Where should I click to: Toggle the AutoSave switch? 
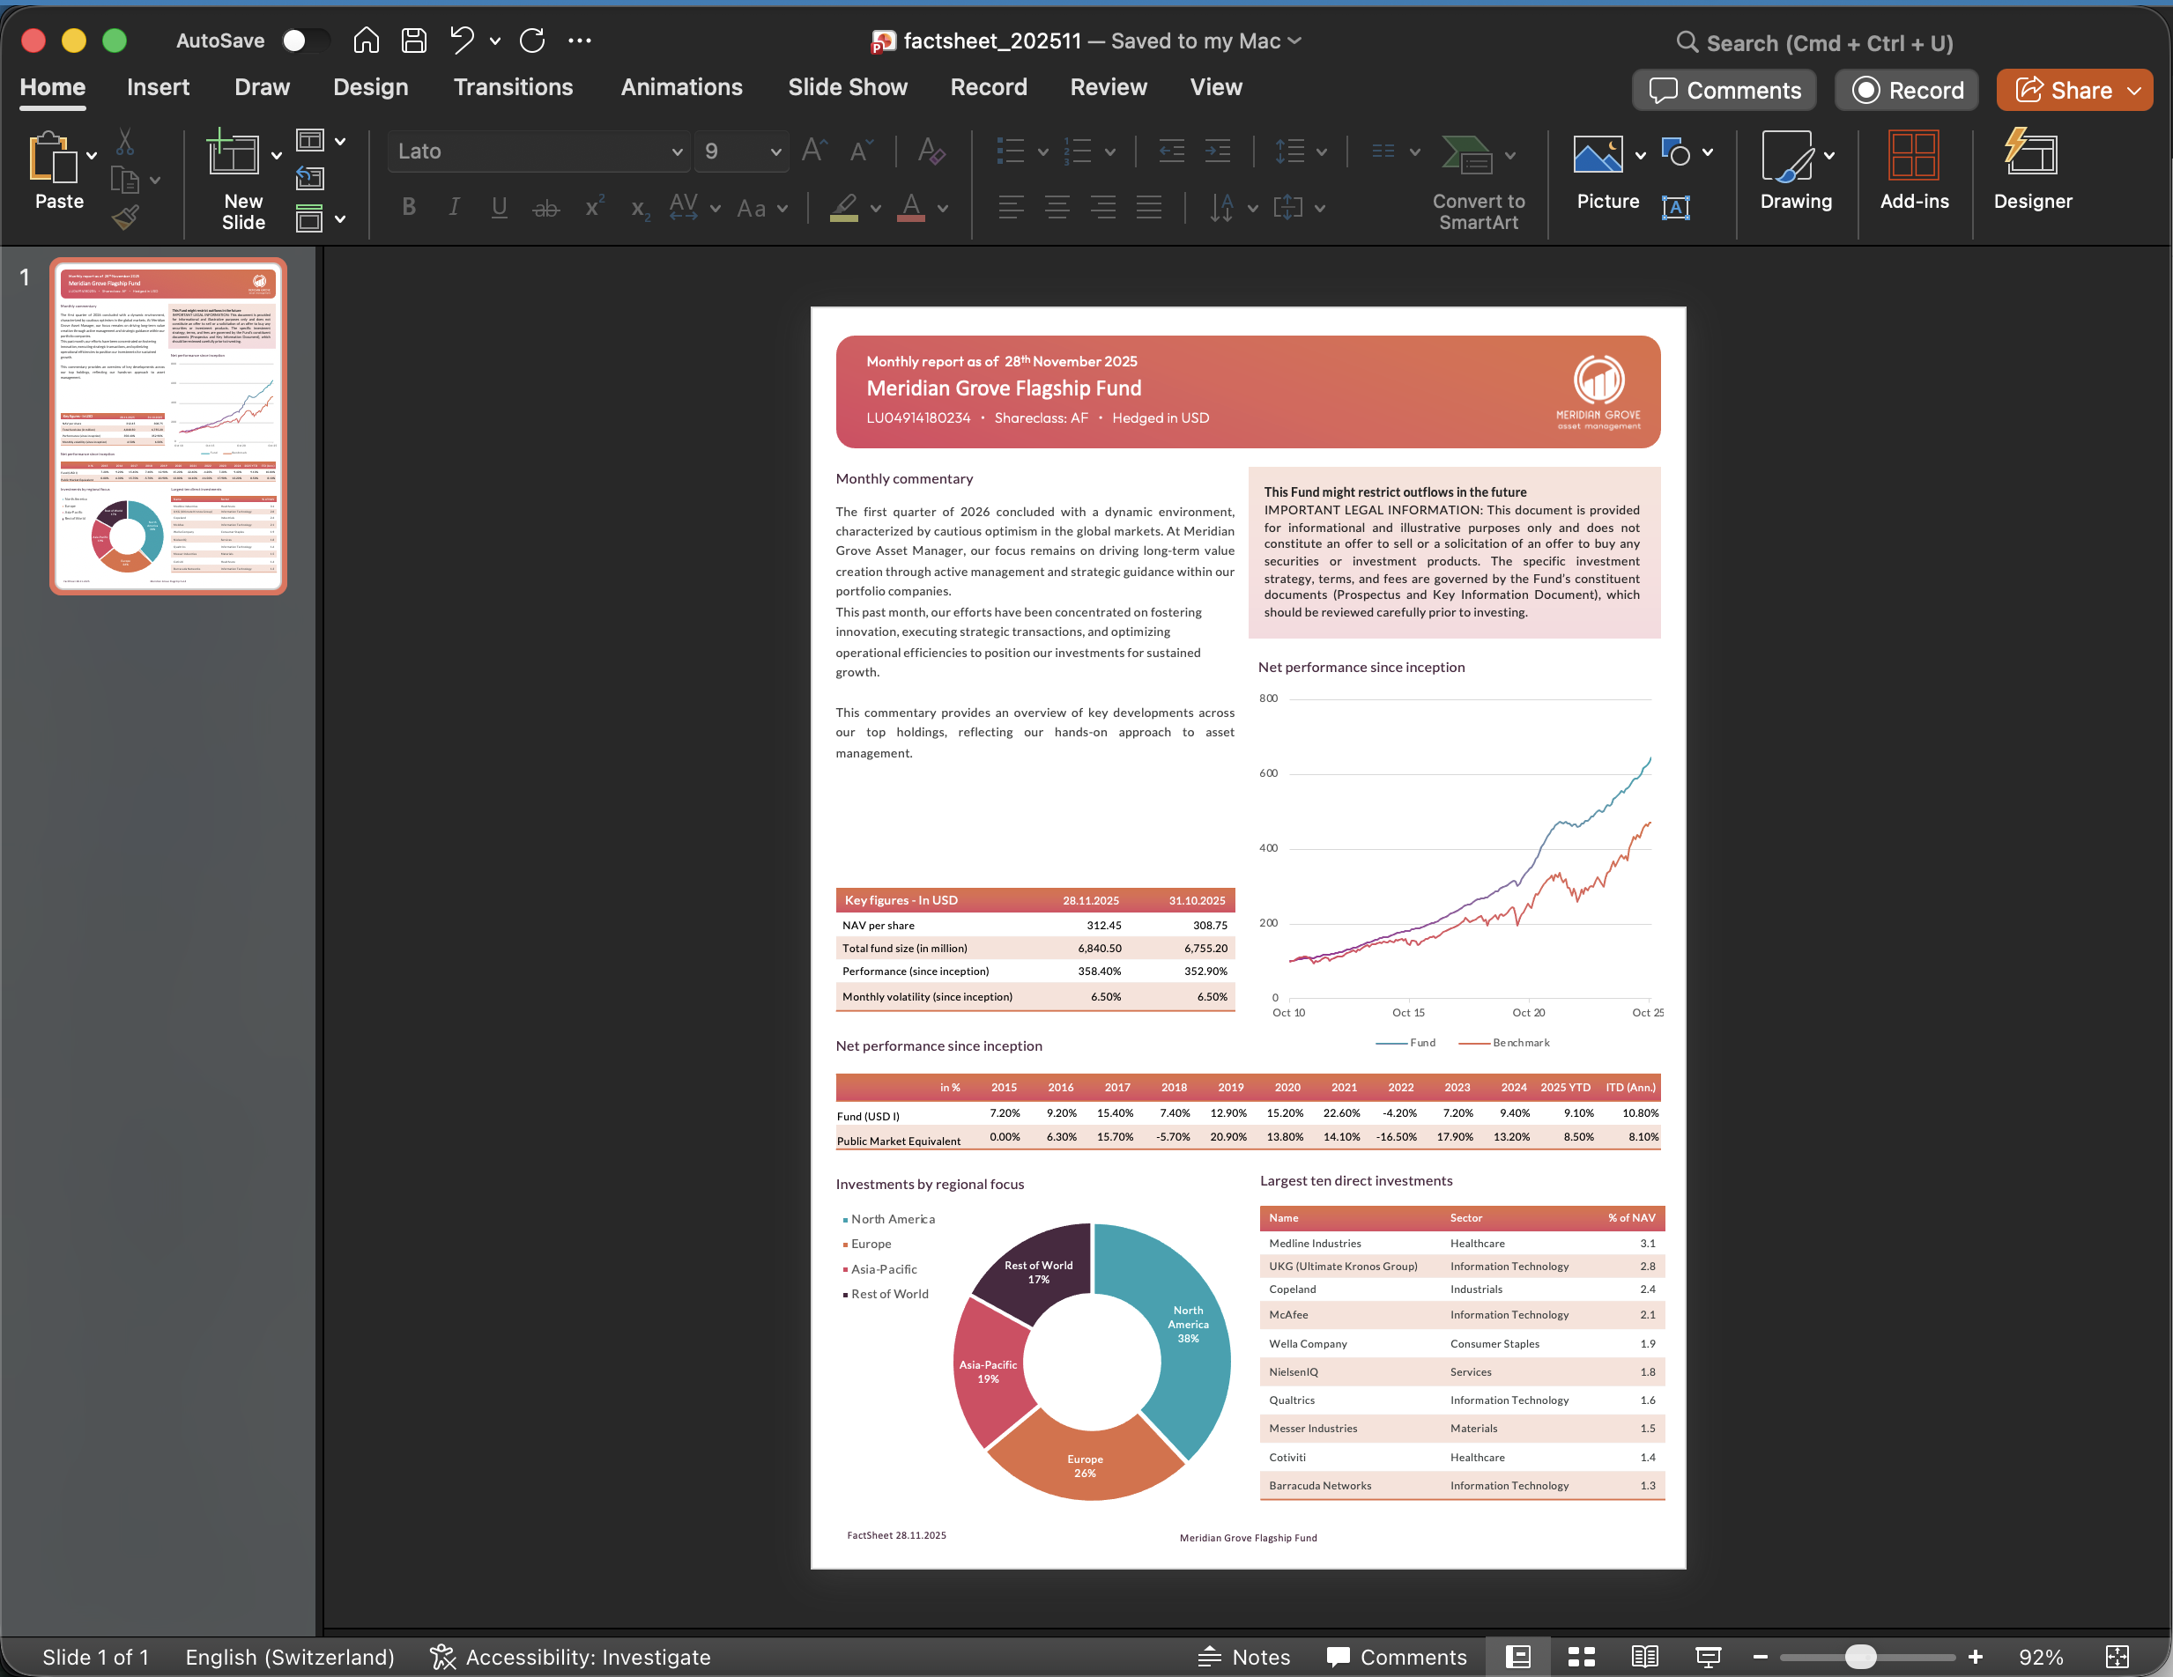[x=306, y=41]
